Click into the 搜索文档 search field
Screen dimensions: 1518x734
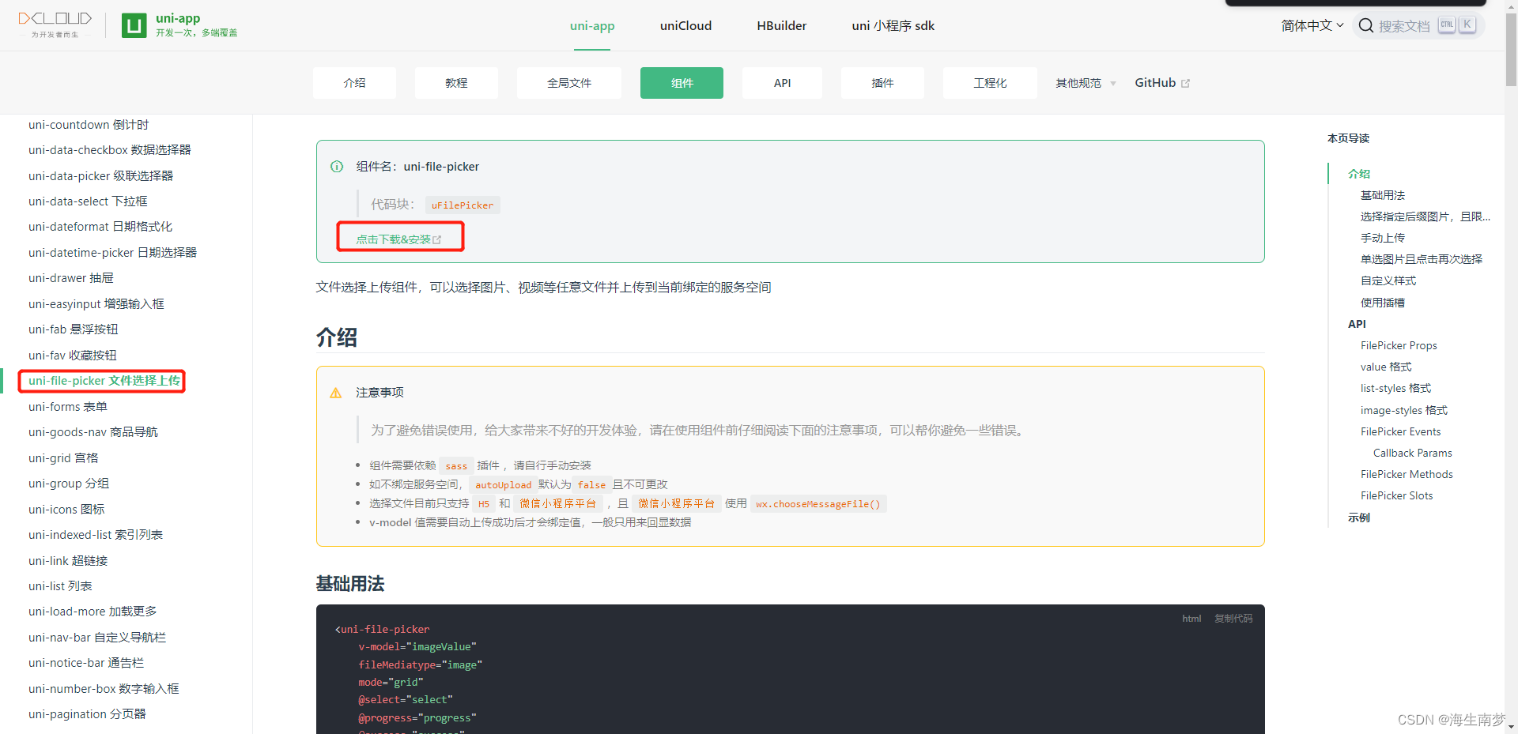(x=1420, y=25)
